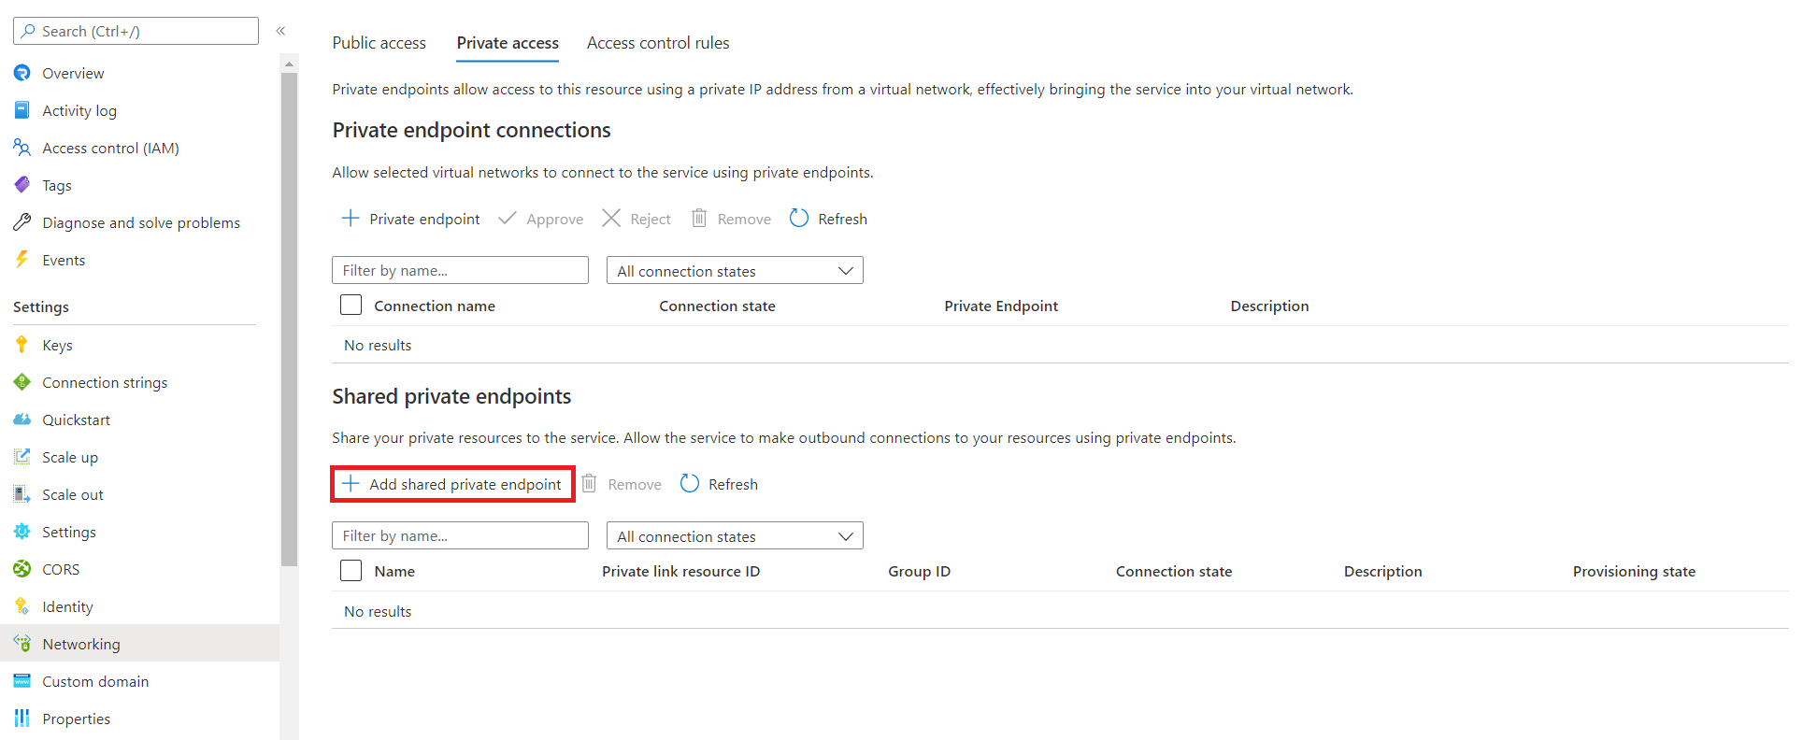The width and height of the screenshot is (1803, 740).
Task: Click the sidebar vertical scrollbar
Action: click(x=289, y=318)
